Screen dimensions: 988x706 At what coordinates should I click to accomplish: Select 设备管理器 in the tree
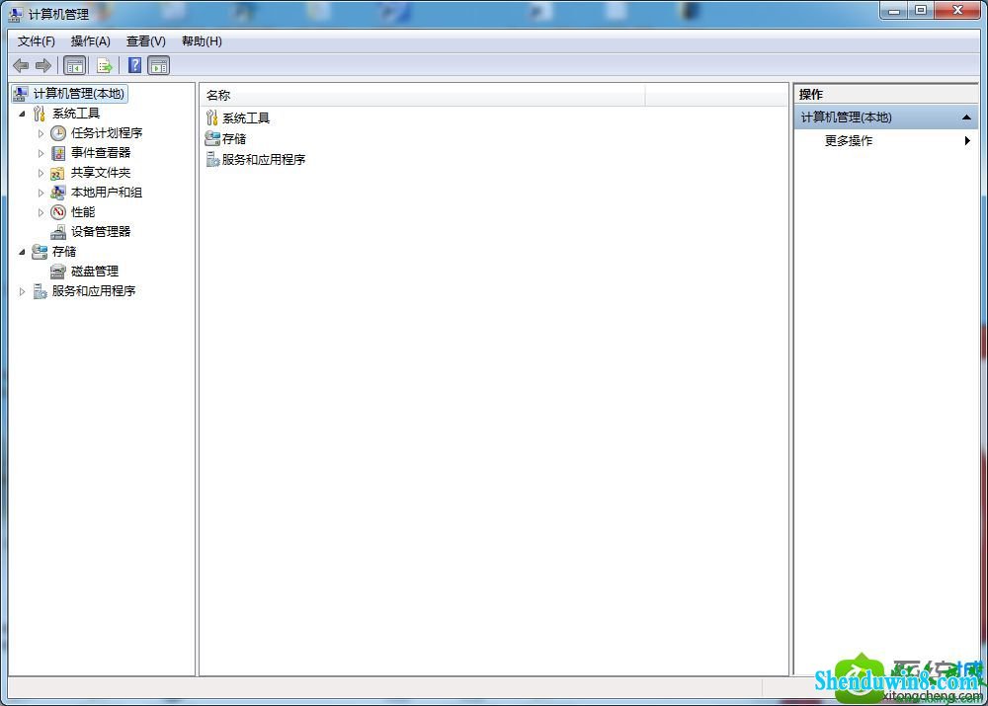tap(101, 232)
